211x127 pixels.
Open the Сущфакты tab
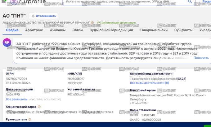tap(183, 30)
